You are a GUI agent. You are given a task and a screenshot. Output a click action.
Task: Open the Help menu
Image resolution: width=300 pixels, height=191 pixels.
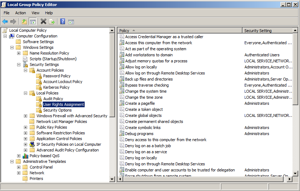49,13
